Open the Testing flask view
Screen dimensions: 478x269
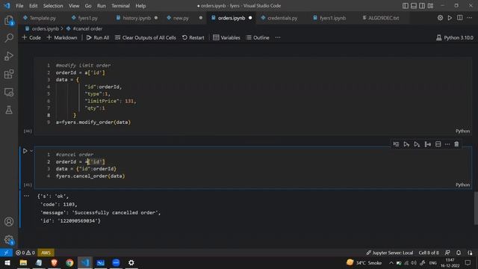[x=9, y=110]
